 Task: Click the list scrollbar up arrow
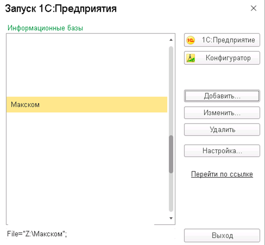coord(171,40)
